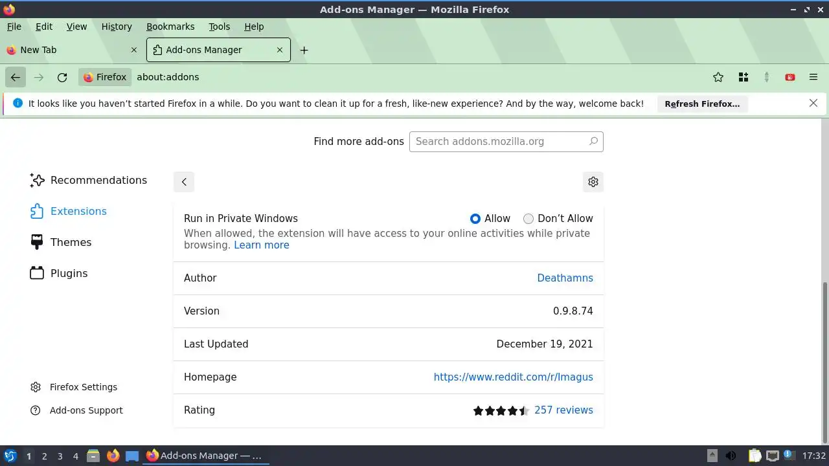
Task: Open the reddit Imagus homepage link
Action: pyautogui.click(x=513, y=377)
